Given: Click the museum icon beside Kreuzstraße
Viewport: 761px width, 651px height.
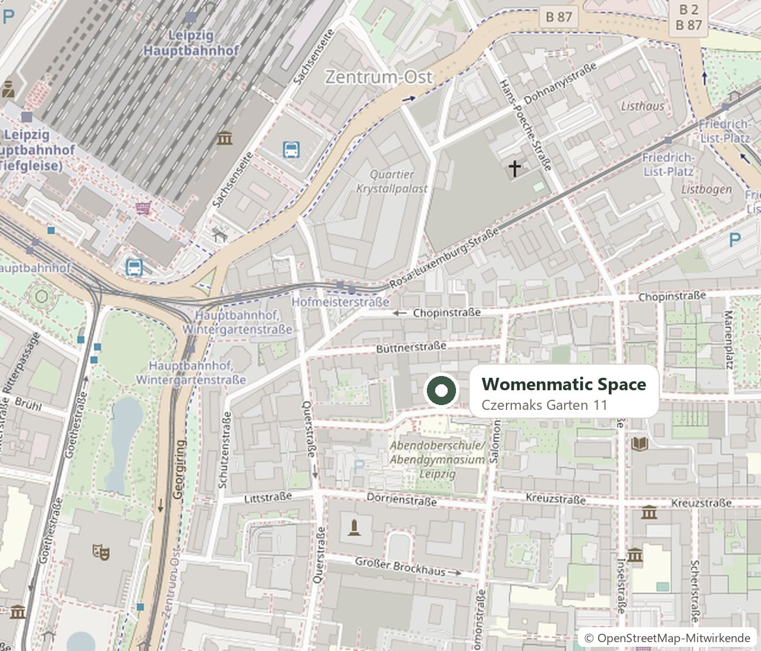Looking at the screenshot, I should click(x=649, y=512).
